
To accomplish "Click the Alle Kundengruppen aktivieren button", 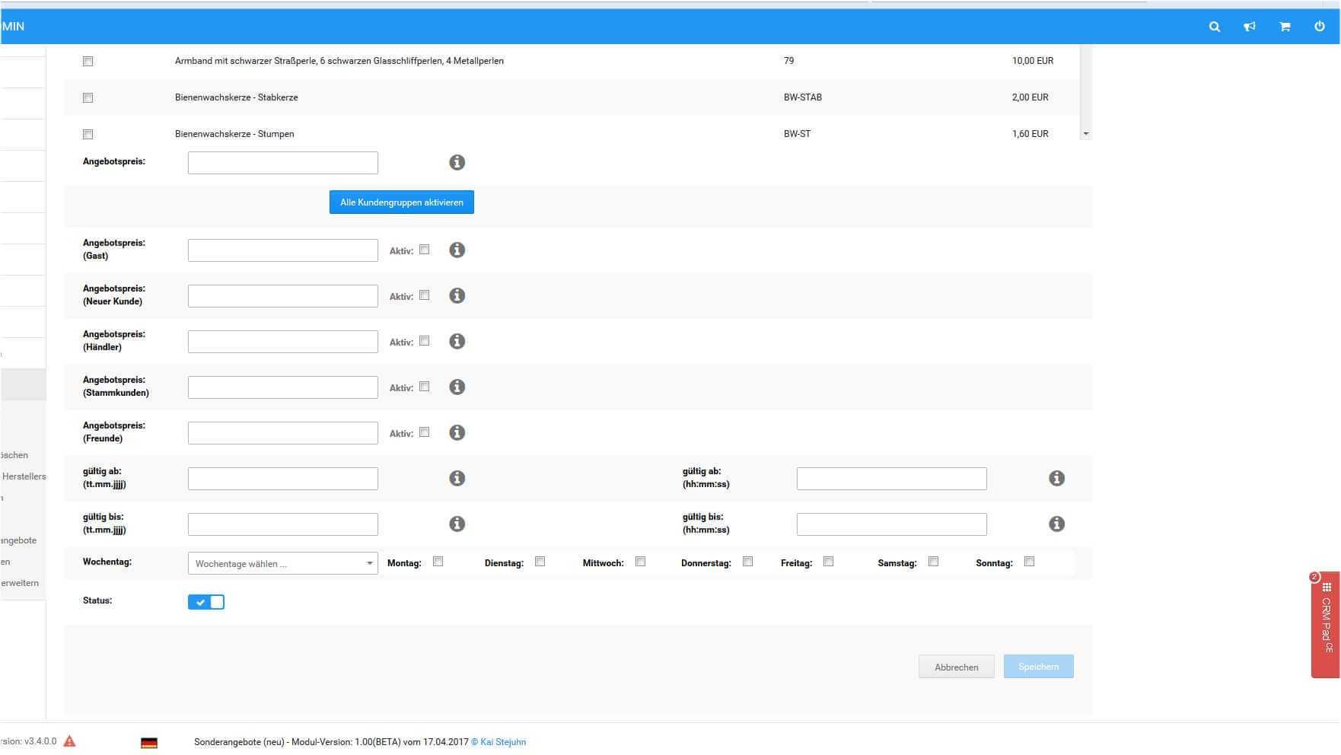I will [401, 202].
